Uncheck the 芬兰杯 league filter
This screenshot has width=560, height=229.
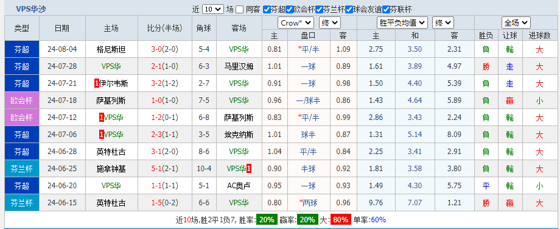(320, 9)
